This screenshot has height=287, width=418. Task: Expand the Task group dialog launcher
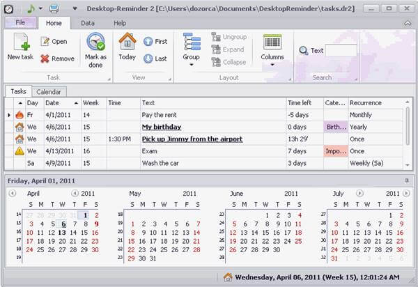click(x=109, y=79)
